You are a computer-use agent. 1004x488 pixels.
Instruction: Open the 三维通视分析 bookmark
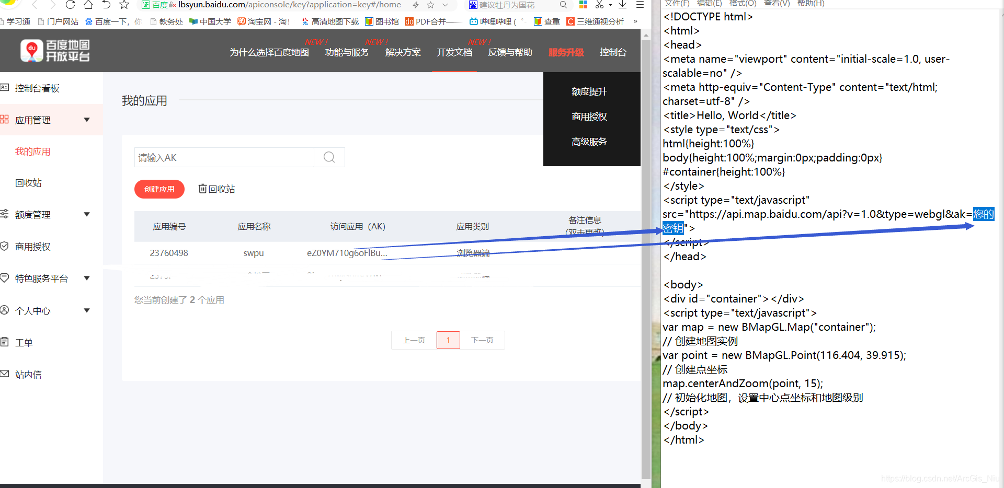(x=595, y=21)
